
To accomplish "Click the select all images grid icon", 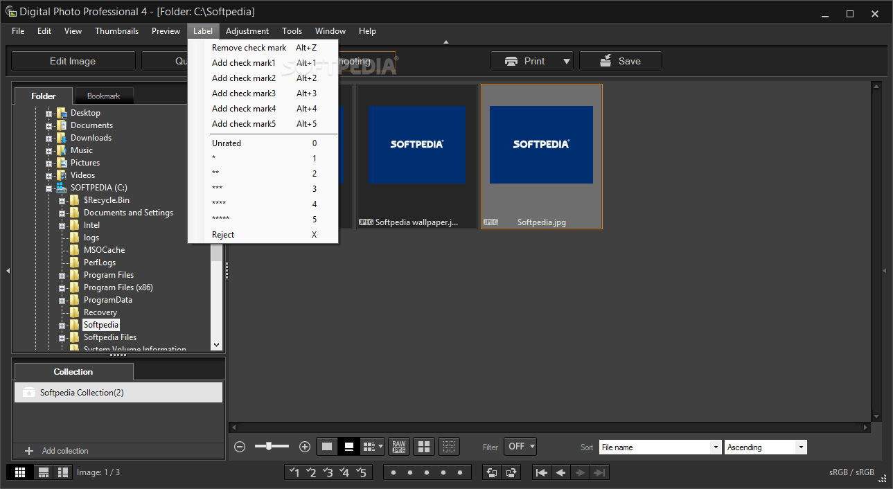I will pyautogui.click(x=423, y=447).
